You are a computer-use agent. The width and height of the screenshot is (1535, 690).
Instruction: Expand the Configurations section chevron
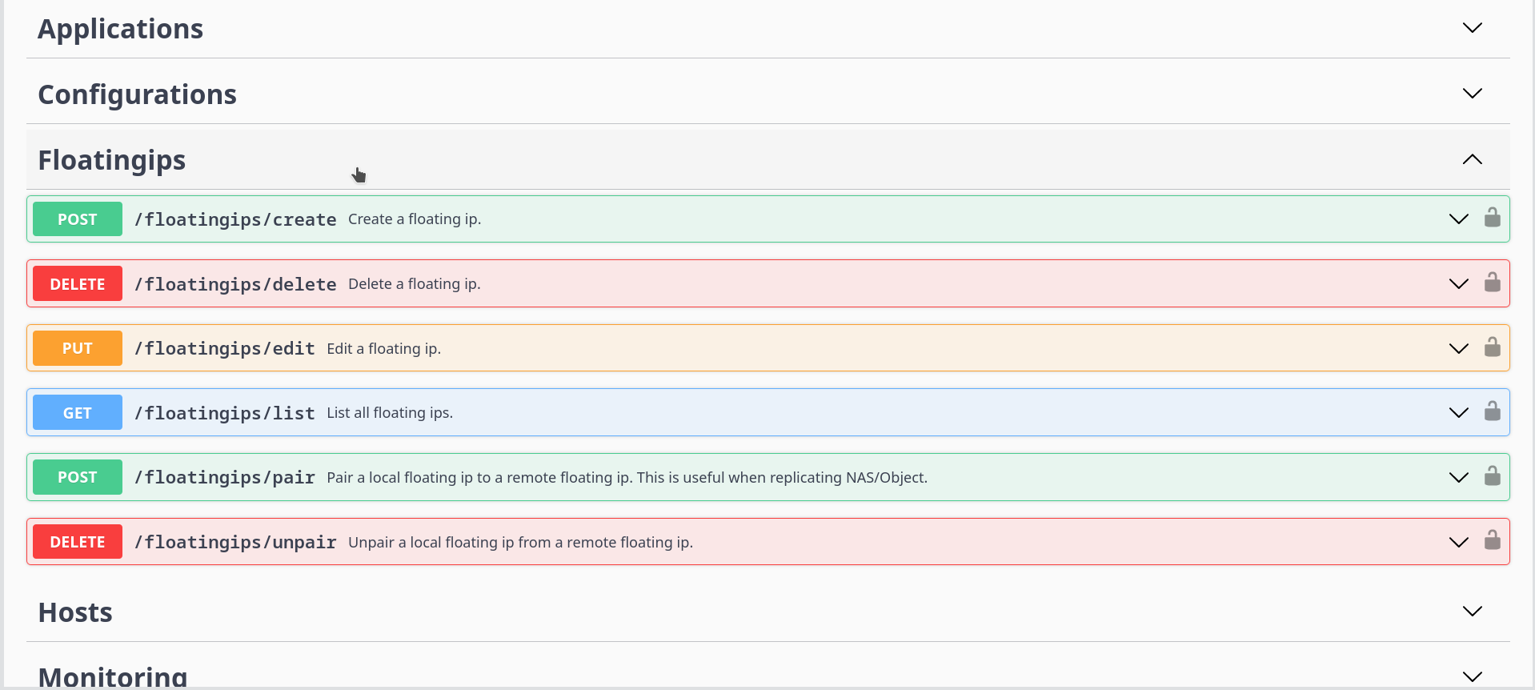click(x=1472, y=94)
